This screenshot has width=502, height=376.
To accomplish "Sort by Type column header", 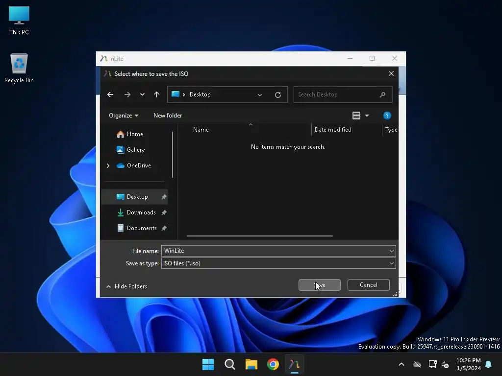I will (x=391, y=130).
